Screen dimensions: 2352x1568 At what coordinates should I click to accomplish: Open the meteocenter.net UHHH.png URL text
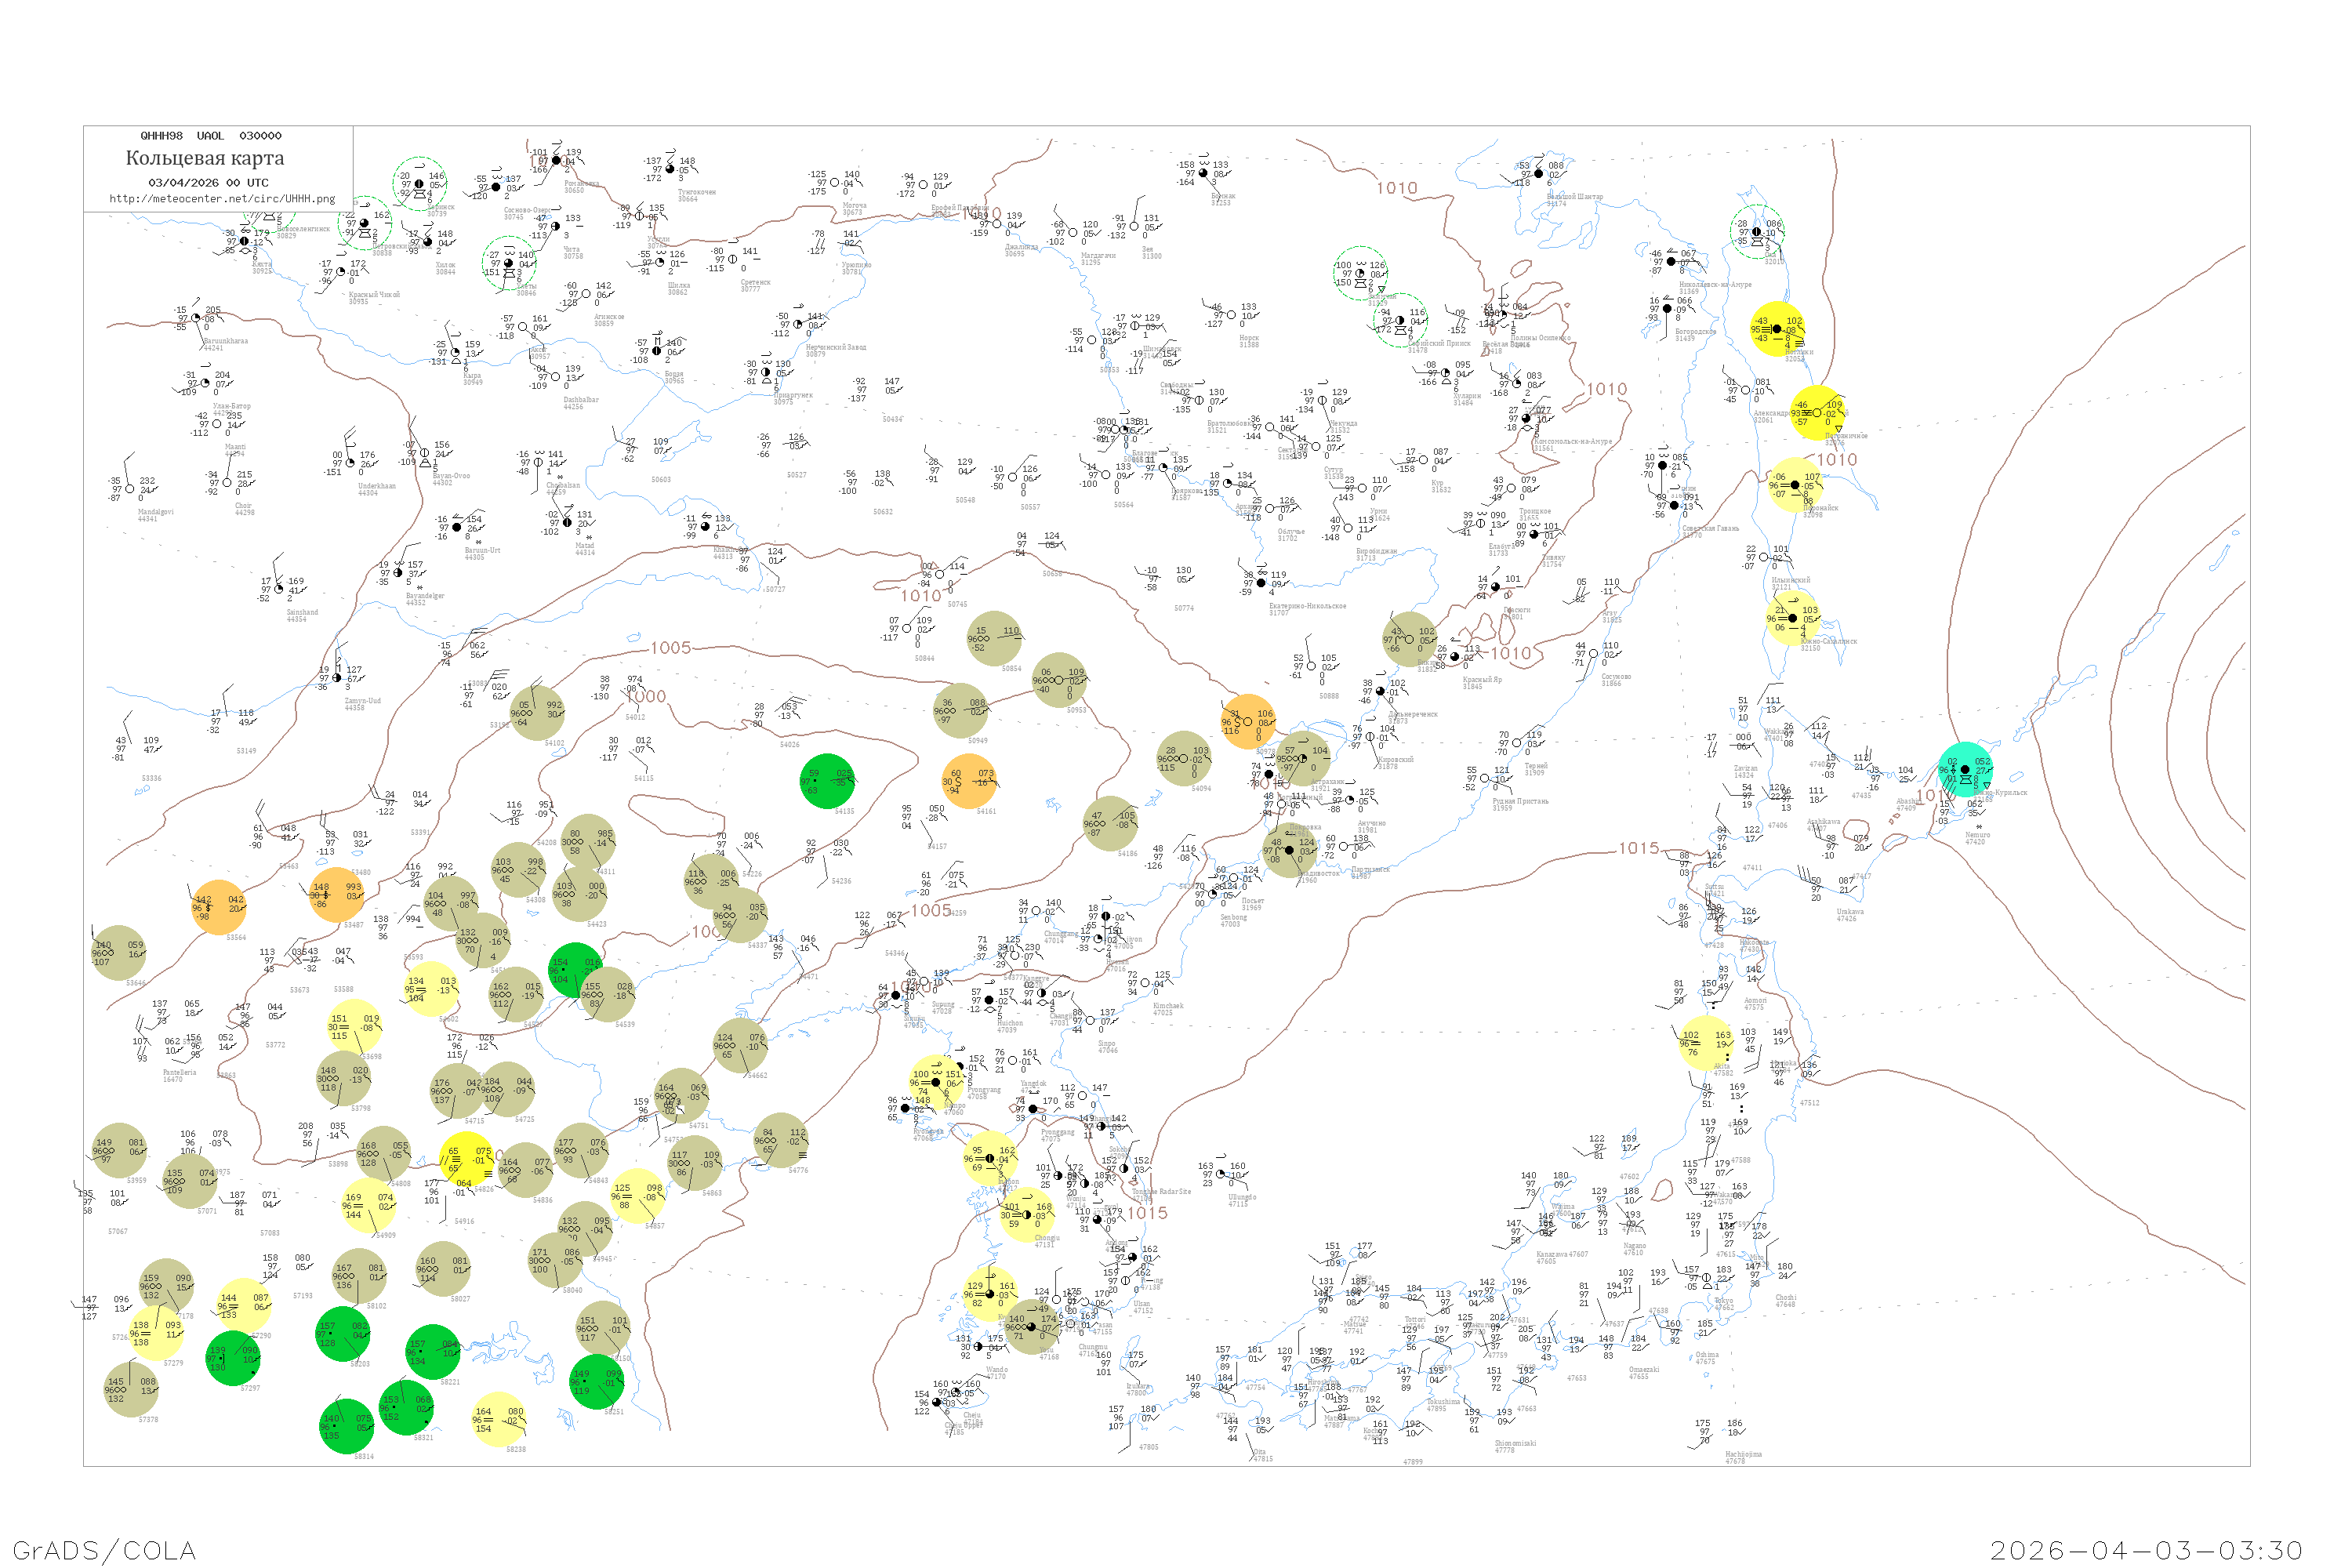[x=222, y=199]
